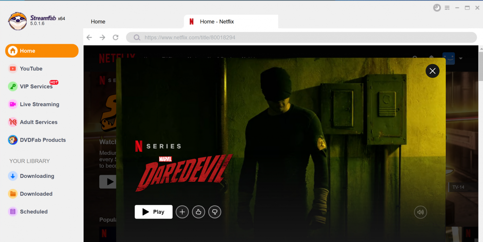
Task: Switch to the Home tab
Action: 98,21
